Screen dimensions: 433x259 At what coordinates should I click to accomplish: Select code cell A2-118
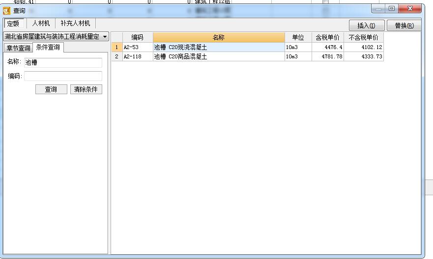tap(138, 56)
